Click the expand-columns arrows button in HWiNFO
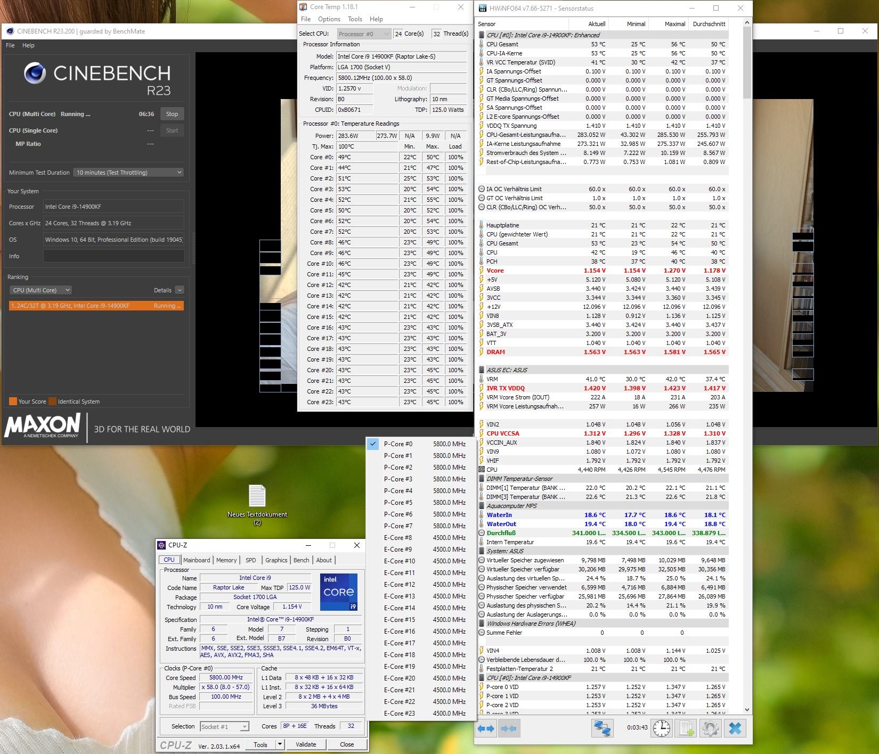 [486, 728]
